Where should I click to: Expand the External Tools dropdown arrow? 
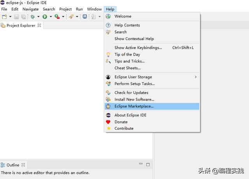[63, 16]
